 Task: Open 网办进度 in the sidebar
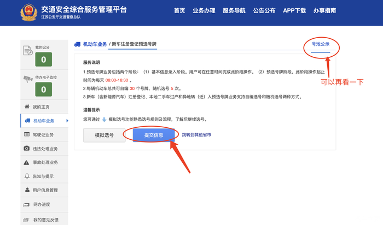42,205
